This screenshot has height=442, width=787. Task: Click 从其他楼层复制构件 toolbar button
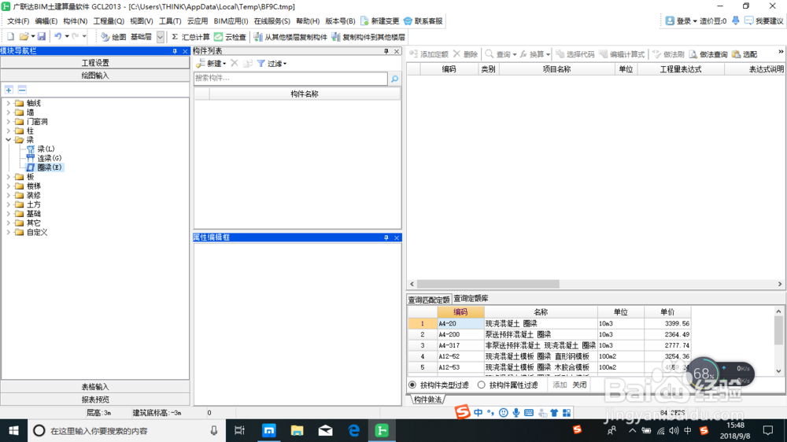pos(290,37)
